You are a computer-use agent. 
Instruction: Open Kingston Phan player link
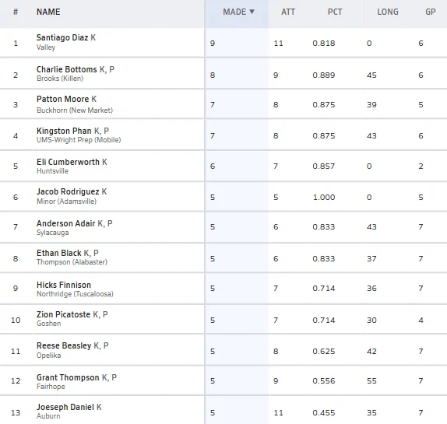tap(64, 131)
